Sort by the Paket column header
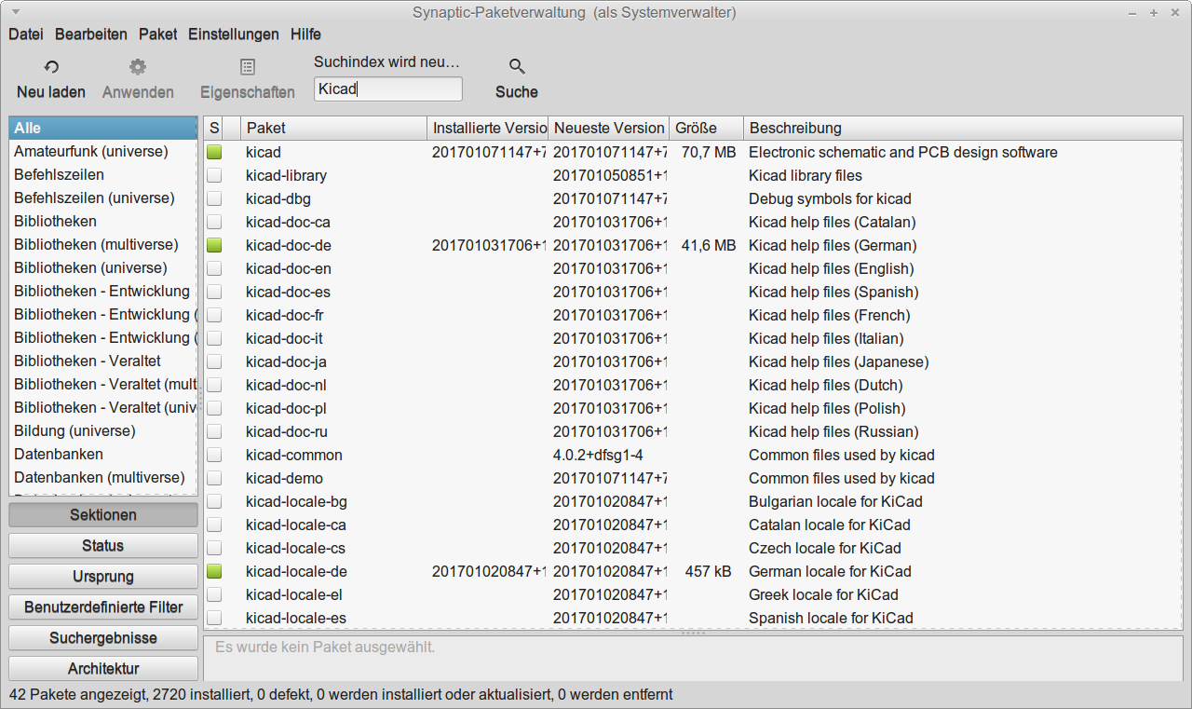This screenshot has width=1192, height=709. coord(333,128)
